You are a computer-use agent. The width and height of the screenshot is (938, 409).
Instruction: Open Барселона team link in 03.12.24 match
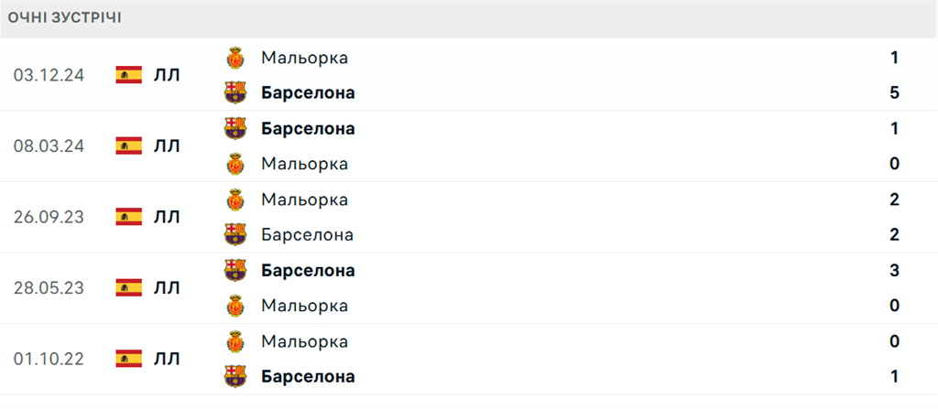tap(308, 92)
